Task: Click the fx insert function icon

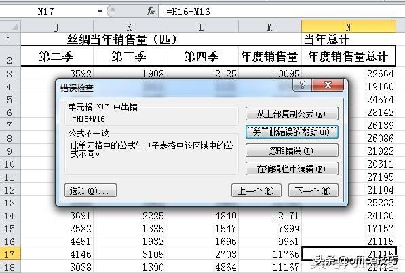Action: pyautogui.click(x=151, y=12)
